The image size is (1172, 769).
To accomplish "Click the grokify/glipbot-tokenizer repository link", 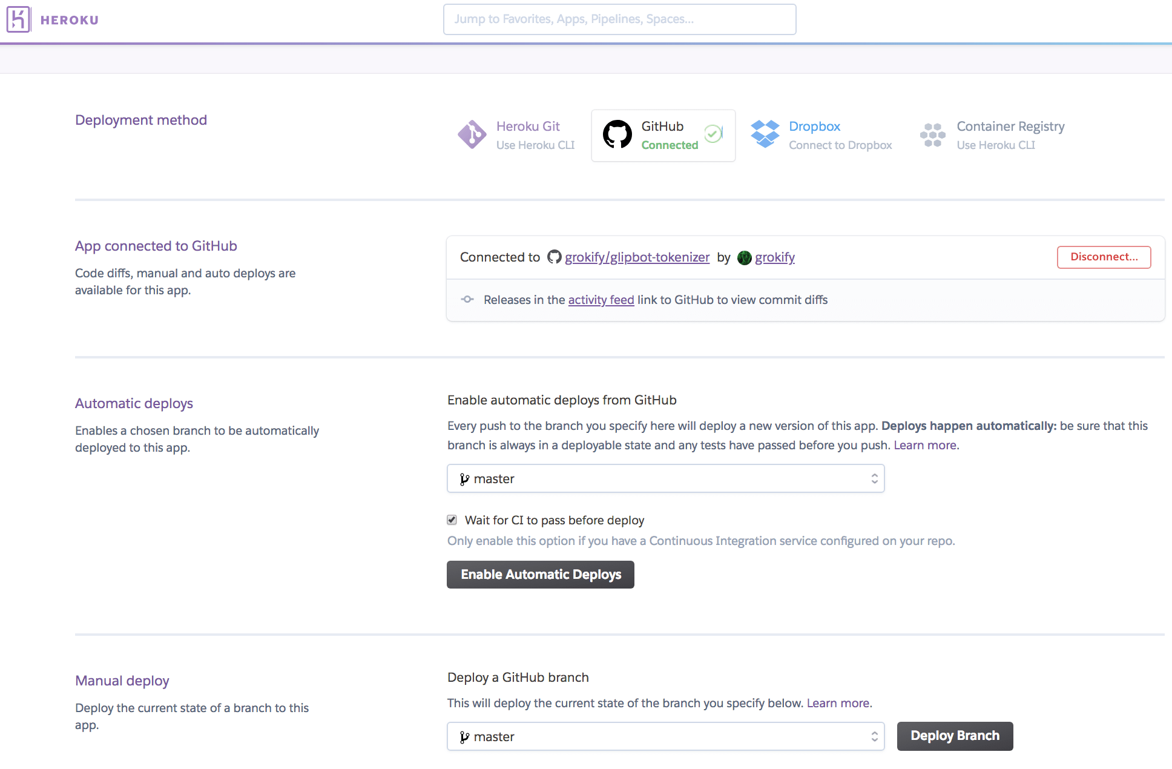I will tap(637, 257).
